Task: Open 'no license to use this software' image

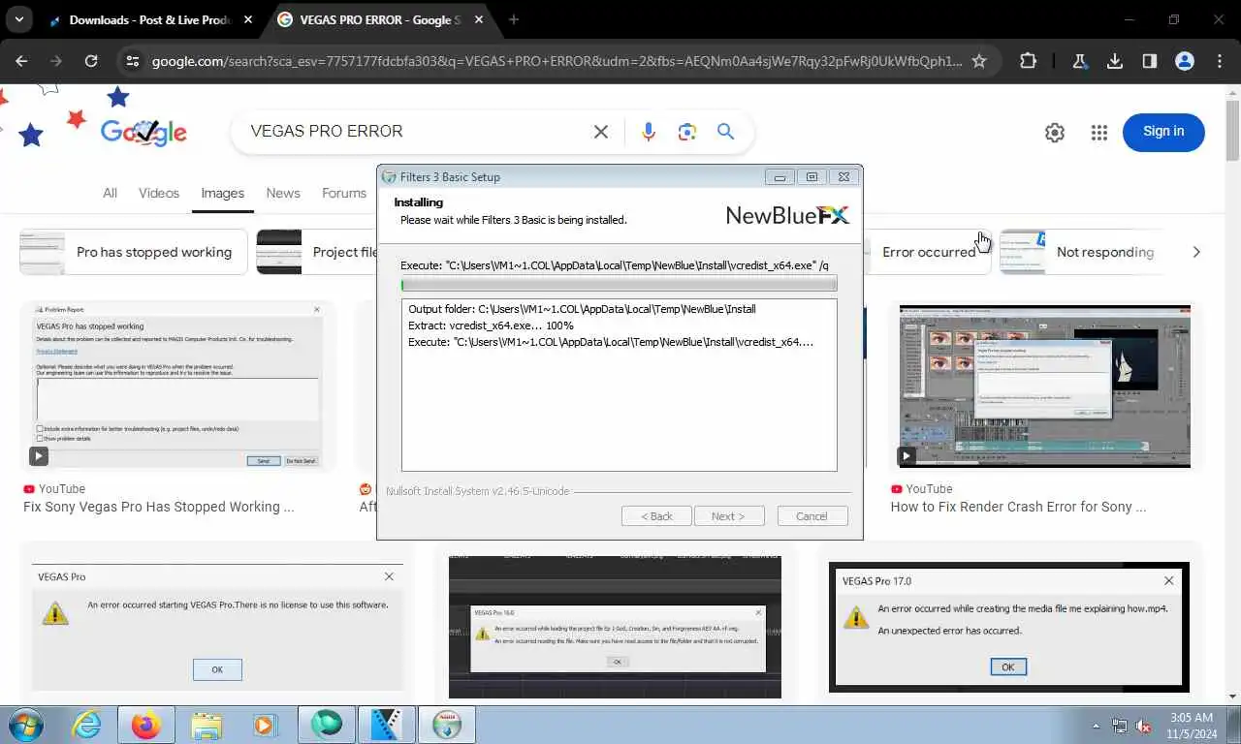Action: tap(217, 626)
